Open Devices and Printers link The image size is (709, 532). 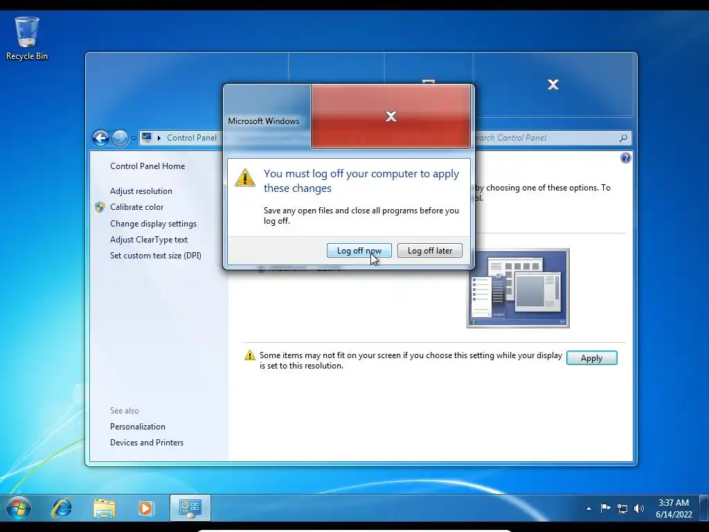[x=147, y=443]
